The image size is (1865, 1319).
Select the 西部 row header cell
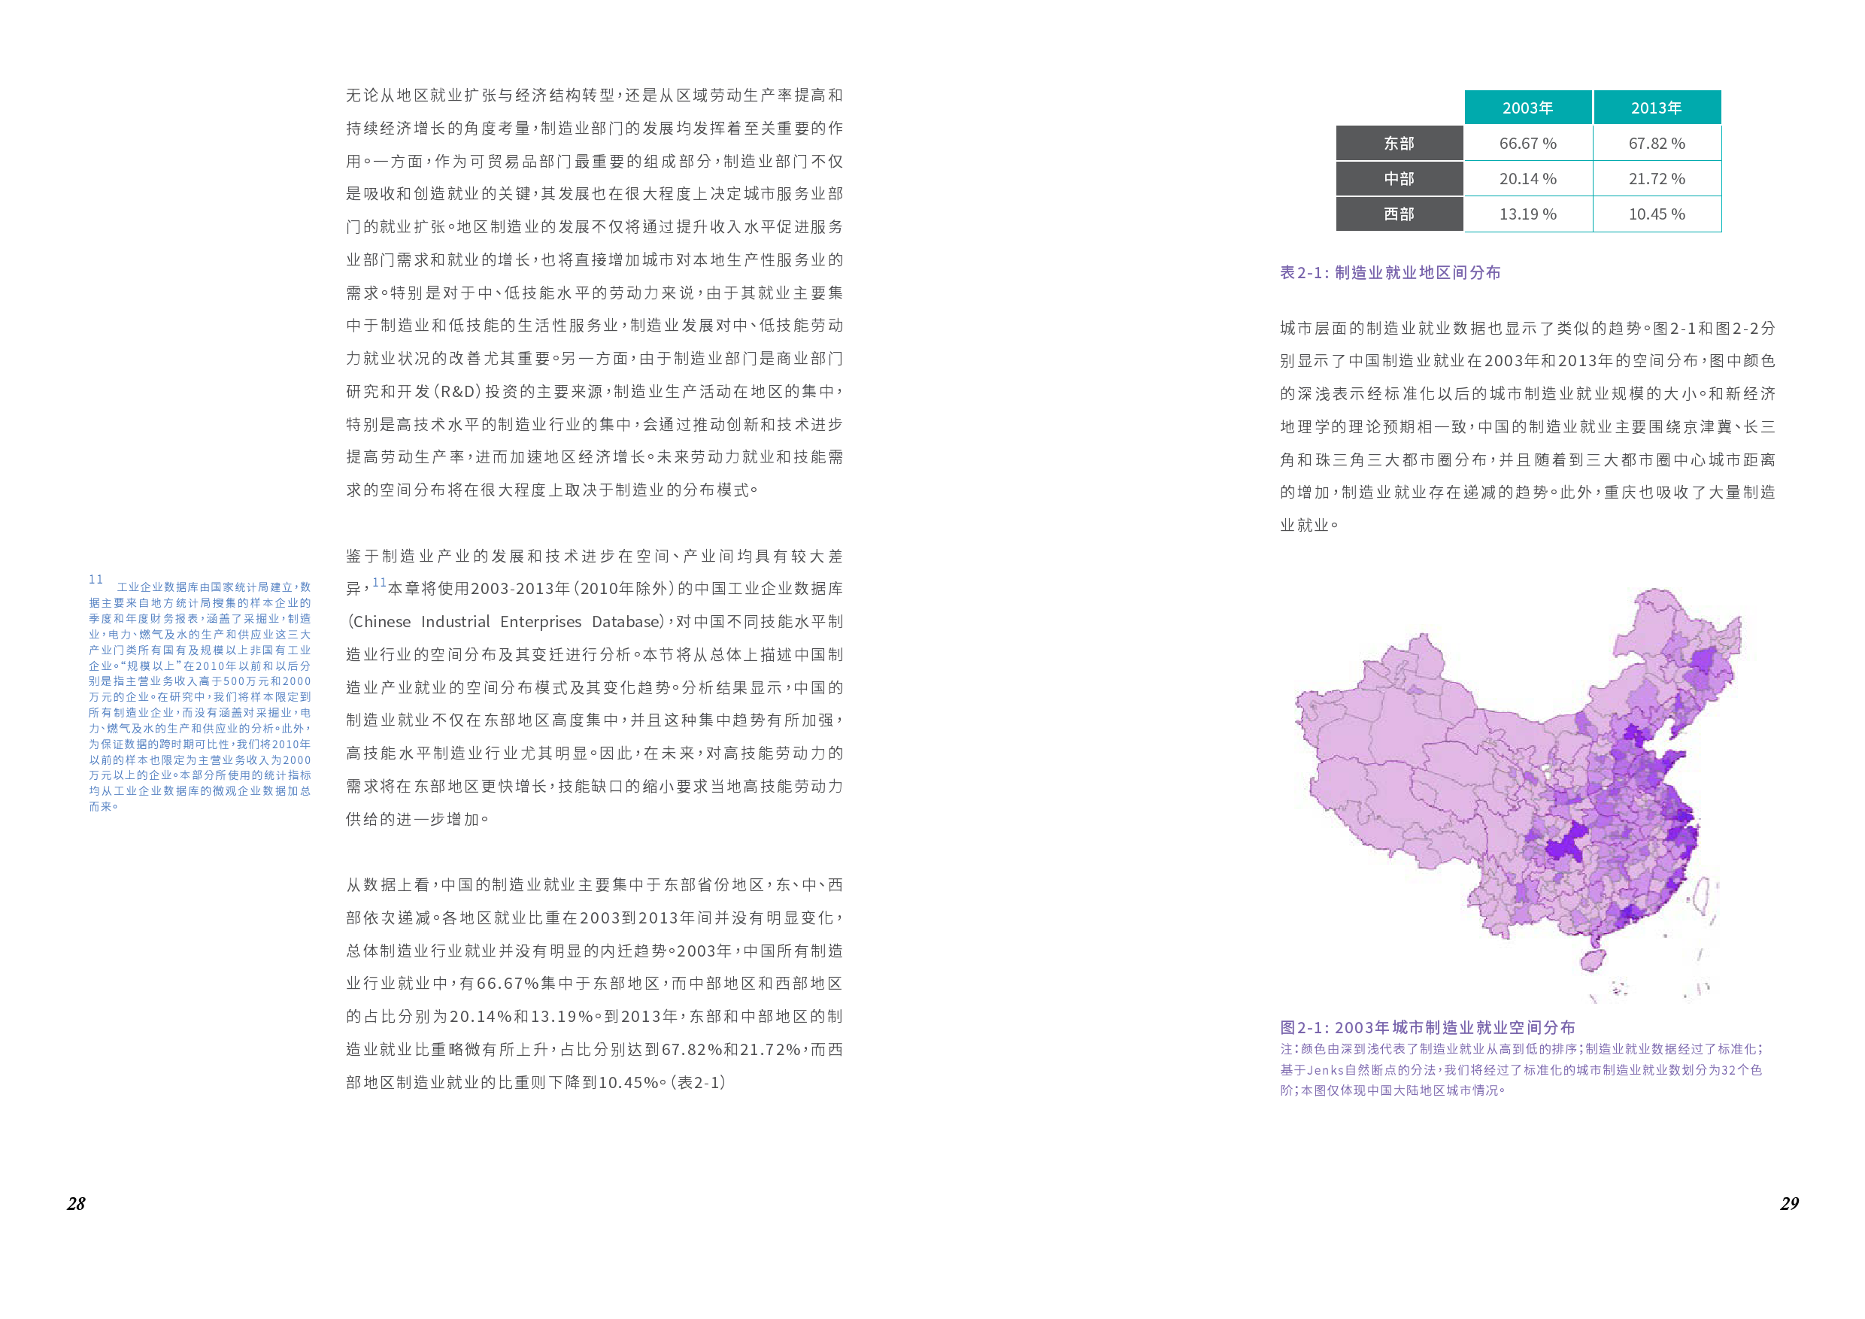[x=1399, y=214]
